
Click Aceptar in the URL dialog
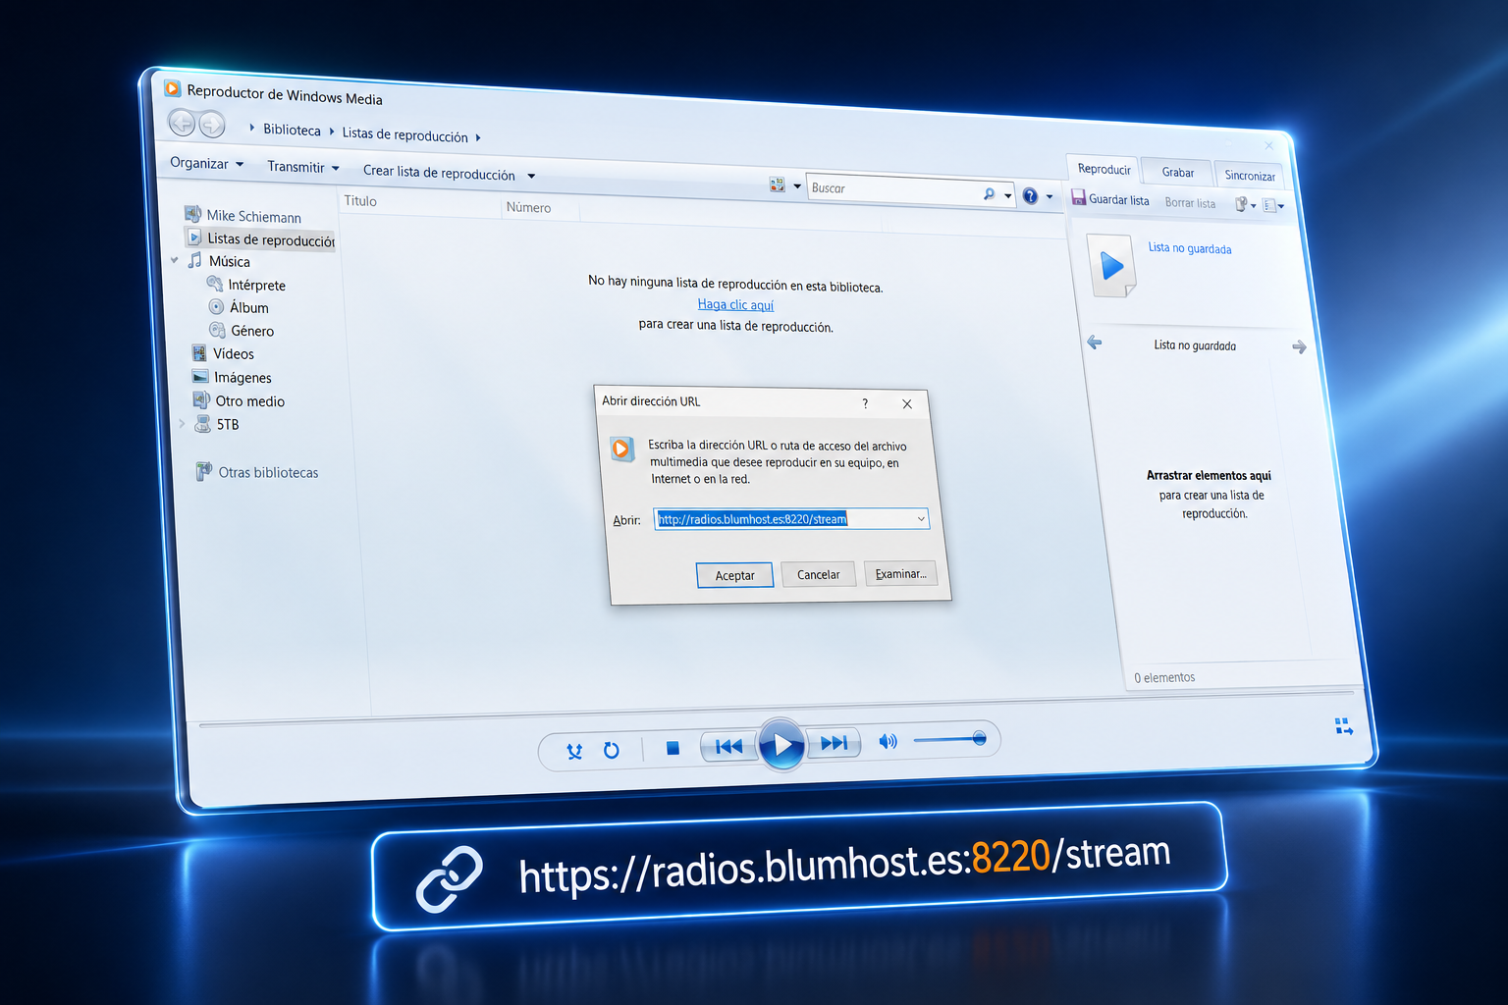point(734,575)
